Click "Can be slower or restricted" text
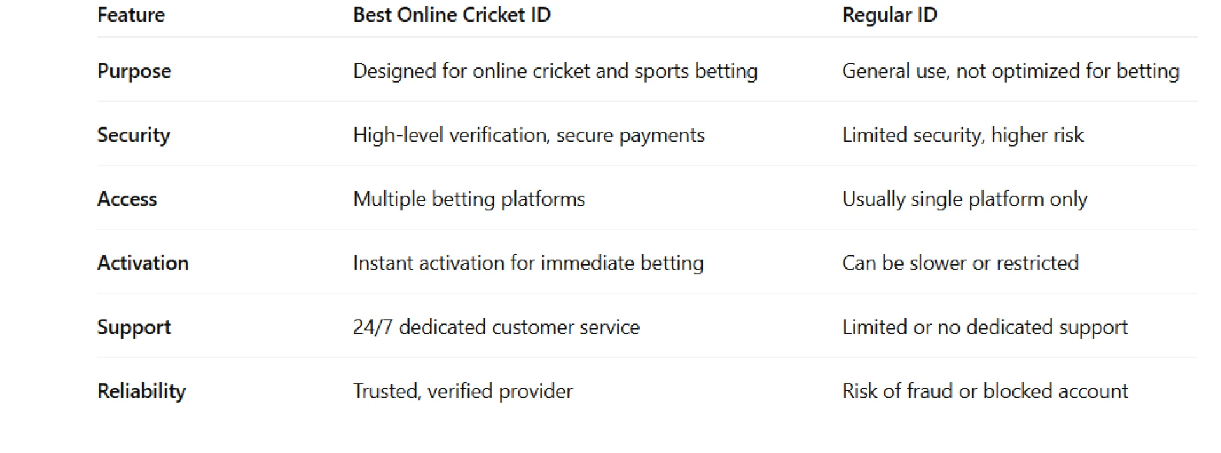Viewport: 1221px width, 453px height. tap(960, 263)
